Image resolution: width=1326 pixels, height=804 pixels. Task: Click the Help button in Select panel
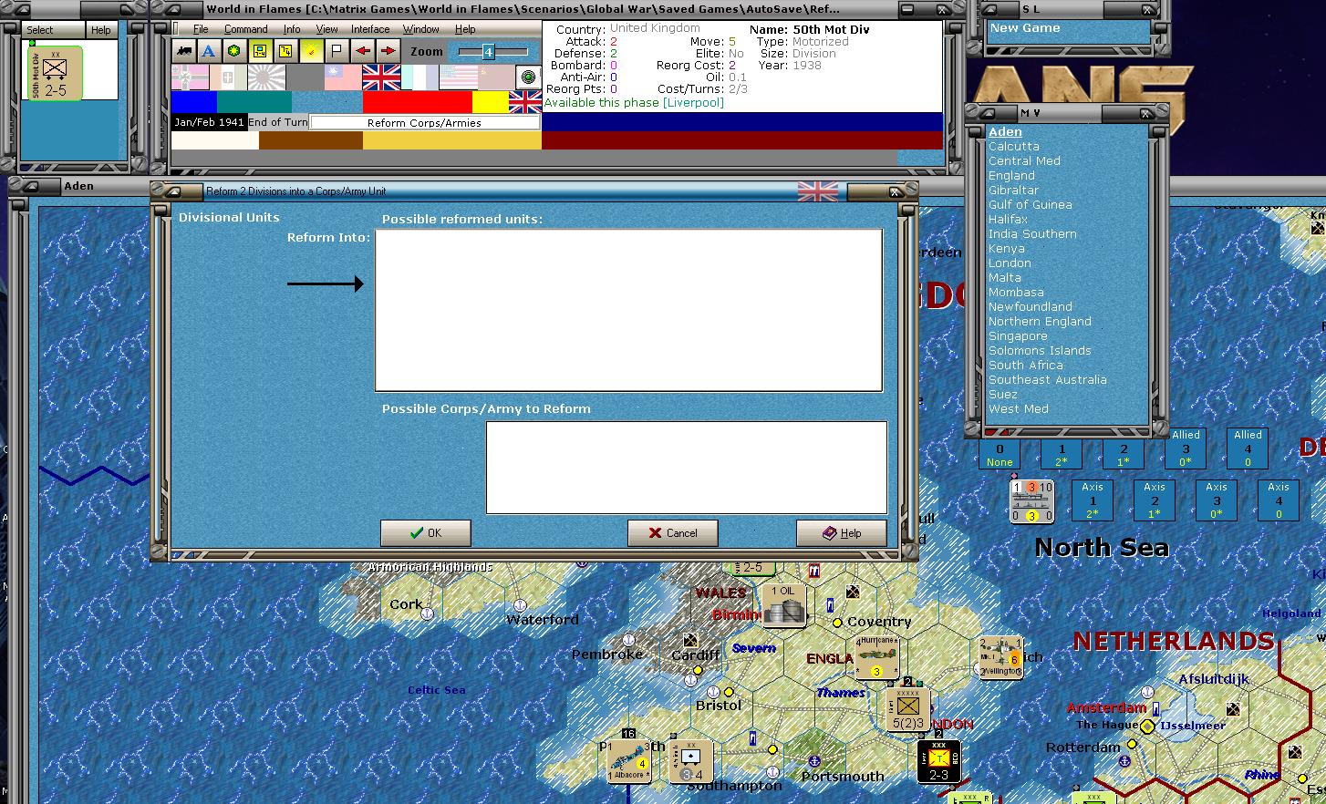click(x=100, y=30)
